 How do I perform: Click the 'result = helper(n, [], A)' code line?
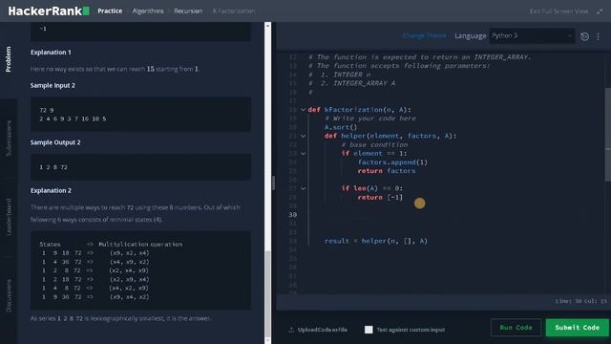376,241
